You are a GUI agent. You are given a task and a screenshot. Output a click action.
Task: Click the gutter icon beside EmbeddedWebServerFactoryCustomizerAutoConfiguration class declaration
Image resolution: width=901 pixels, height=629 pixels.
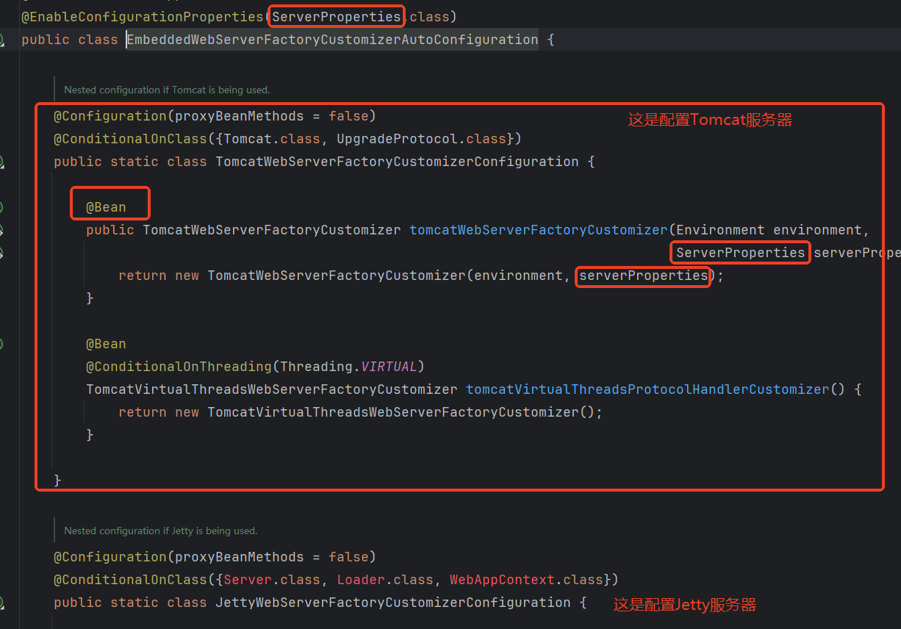tap(2, 40)
